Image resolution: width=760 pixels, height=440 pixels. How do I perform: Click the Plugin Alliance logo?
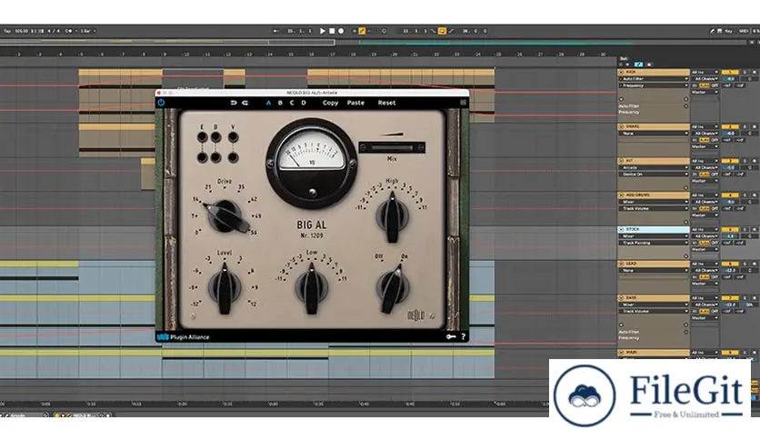[x=184, y=336]
